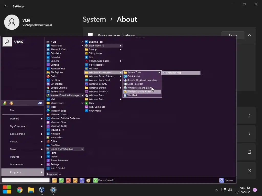Expand the My Computer submenu arrow
The image size is (262, 196).
(42, 126)
